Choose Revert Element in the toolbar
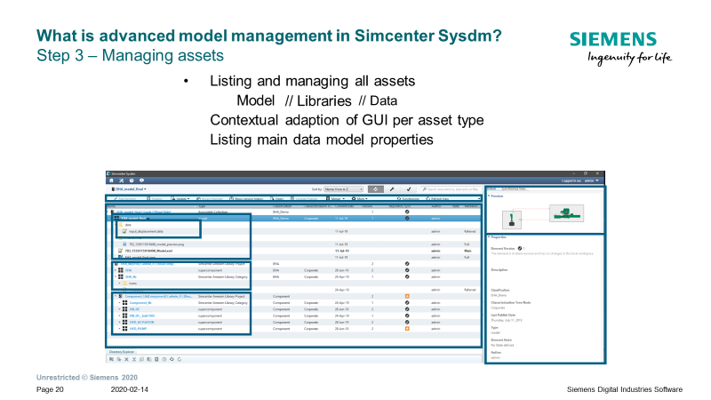 click(210, 198)
